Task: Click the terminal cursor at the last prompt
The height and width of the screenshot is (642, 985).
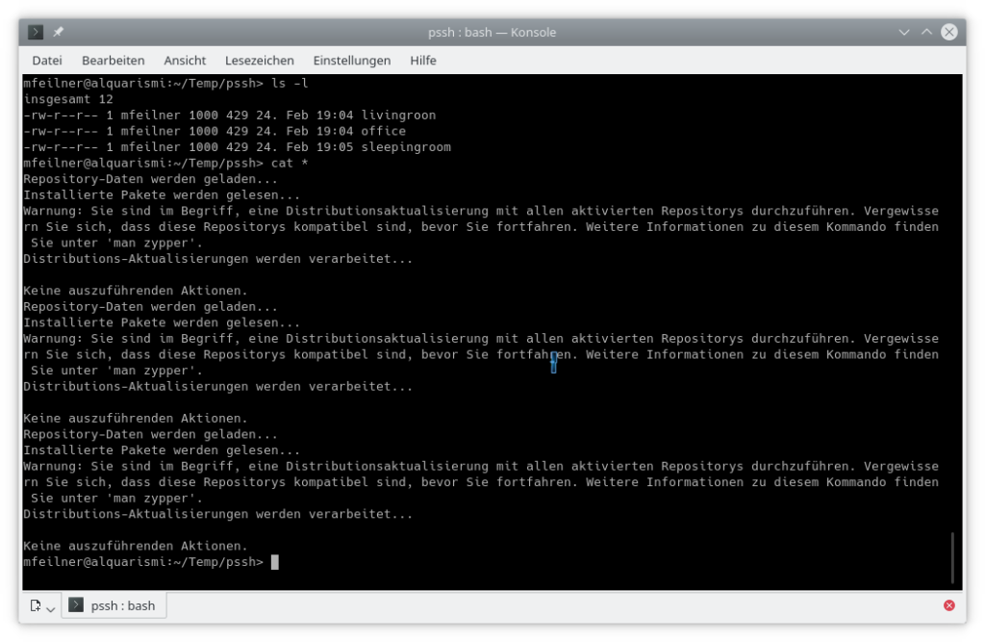Action: 274,562
